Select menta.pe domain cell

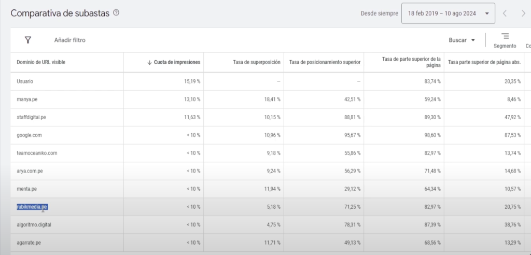tap(27, 189)
